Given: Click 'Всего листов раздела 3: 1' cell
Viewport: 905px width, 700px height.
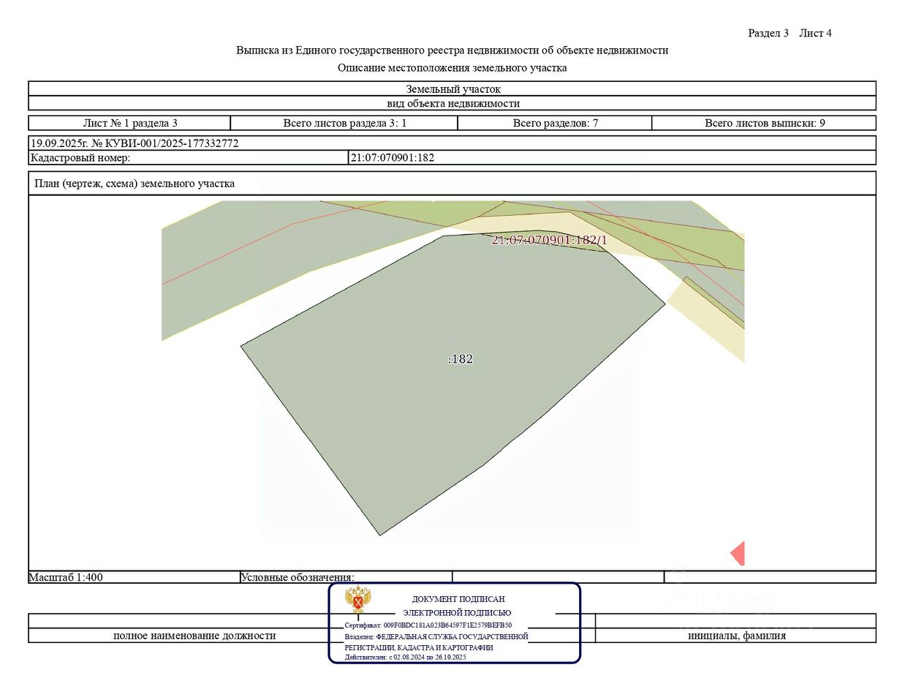Looking at the screenshot, I should (344, 123).
